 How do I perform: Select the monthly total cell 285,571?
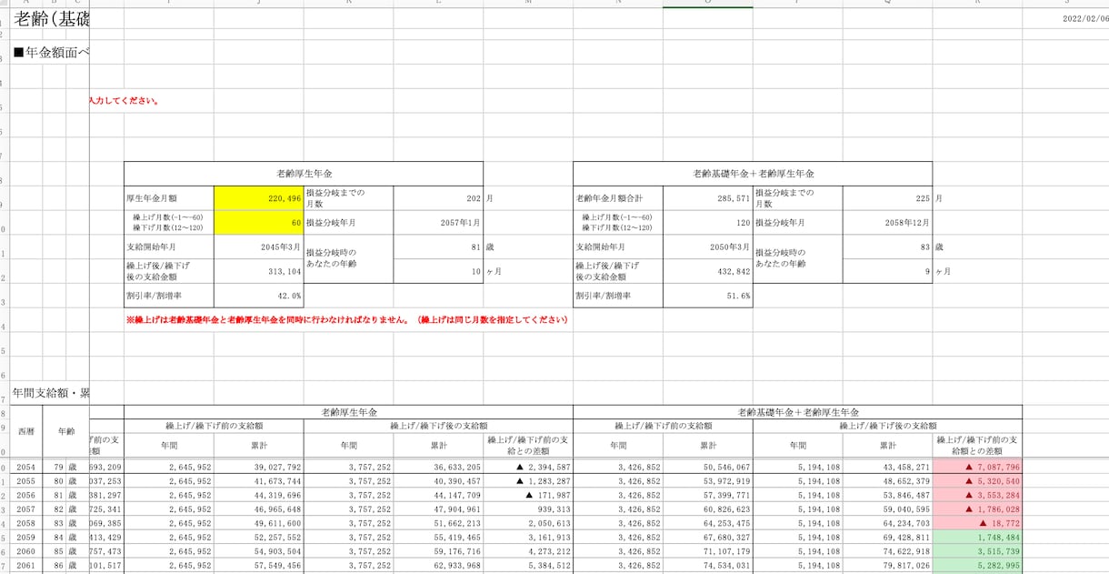708,198
